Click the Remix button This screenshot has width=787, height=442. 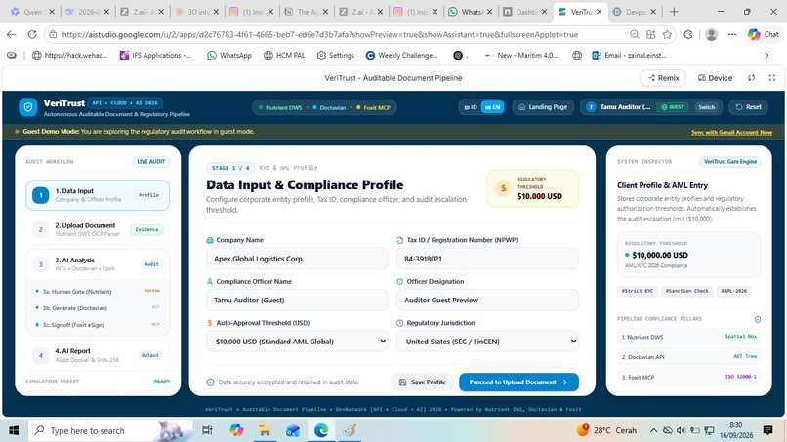click(663, 78)
